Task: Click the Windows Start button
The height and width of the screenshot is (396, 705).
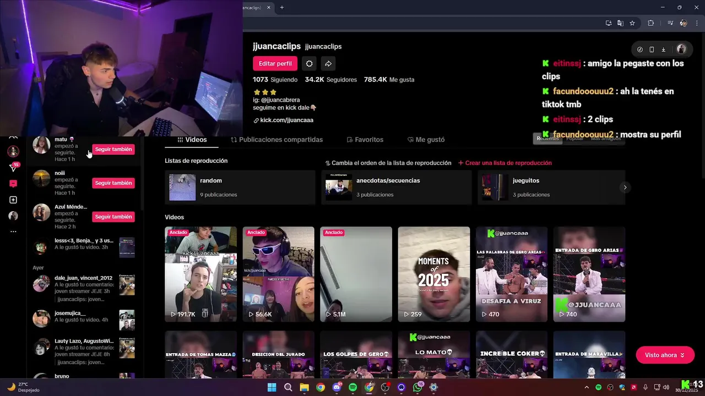Action: coord(272,387)
